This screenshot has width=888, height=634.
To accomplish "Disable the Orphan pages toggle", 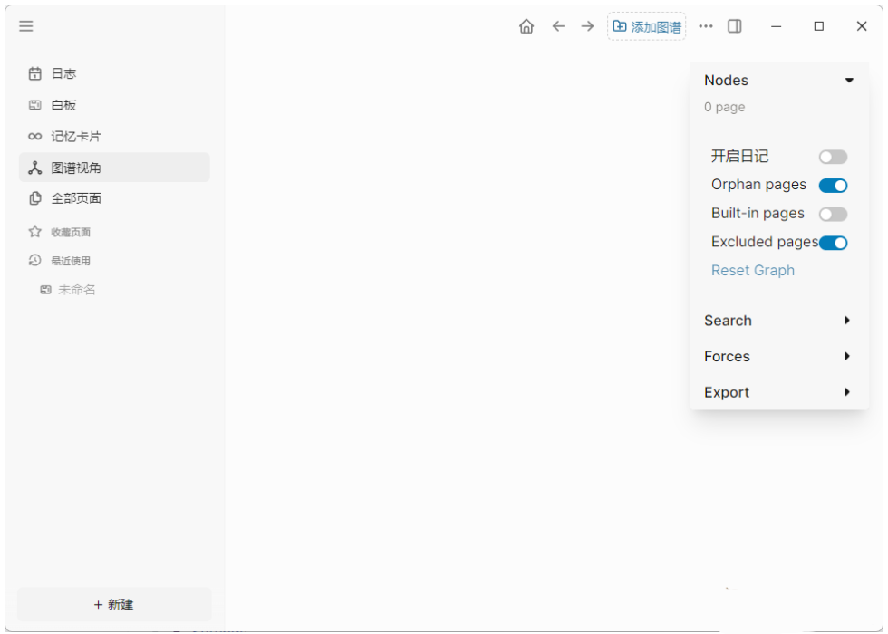I will (x=833, y=186).
